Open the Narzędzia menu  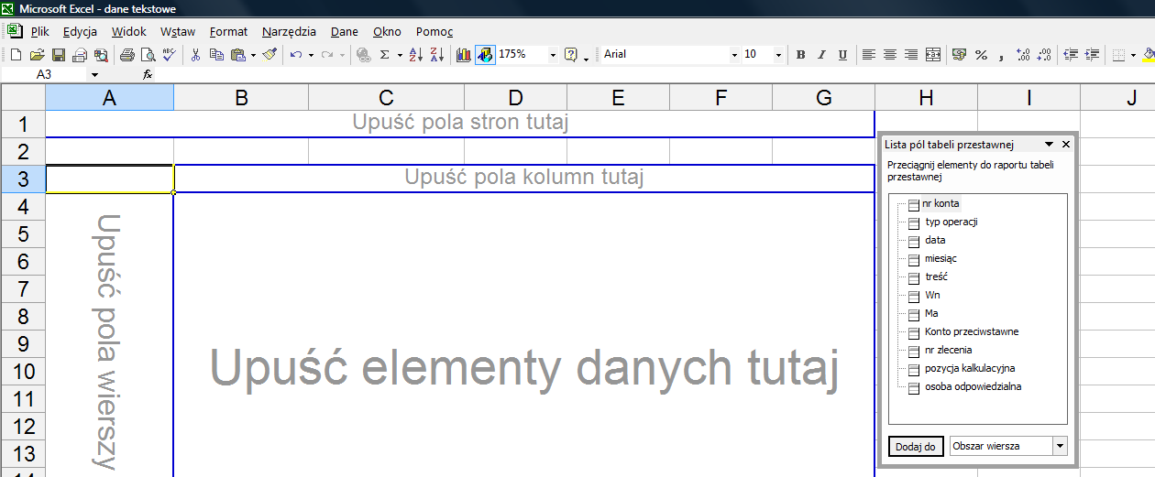289,31
